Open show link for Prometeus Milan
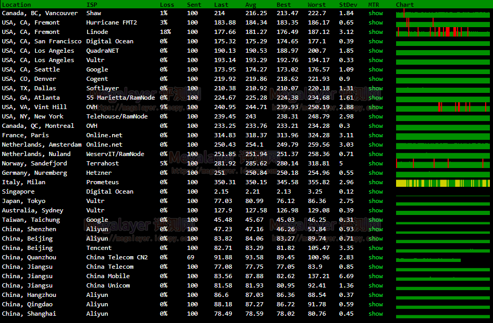 tap(376, 182)
